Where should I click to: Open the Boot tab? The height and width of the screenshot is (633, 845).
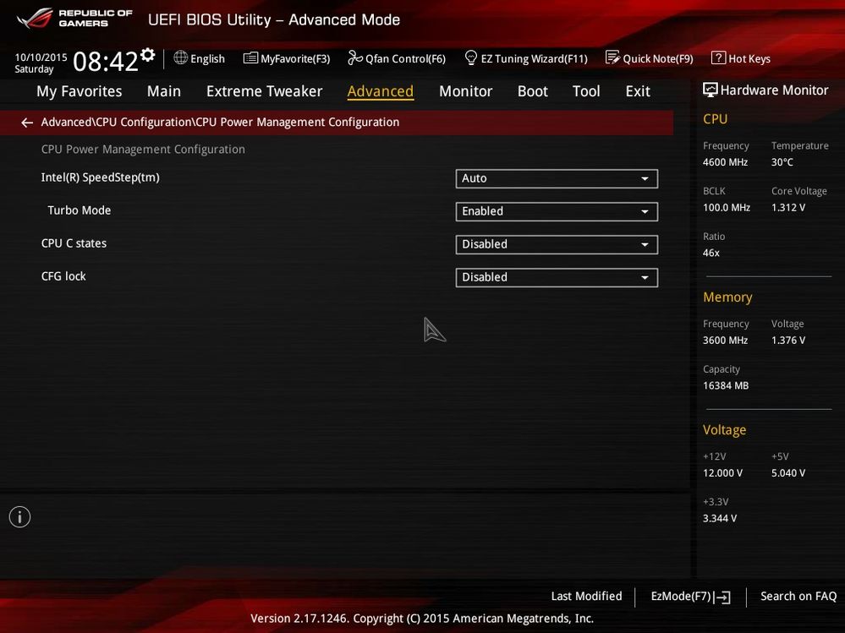pyautogui.click(x=532, y=91)
